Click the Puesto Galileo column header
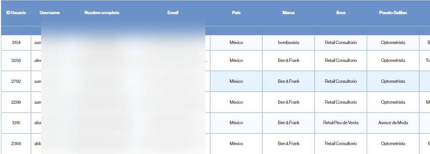Viewport: 430px width, 154px height. (x=393, y=13)
